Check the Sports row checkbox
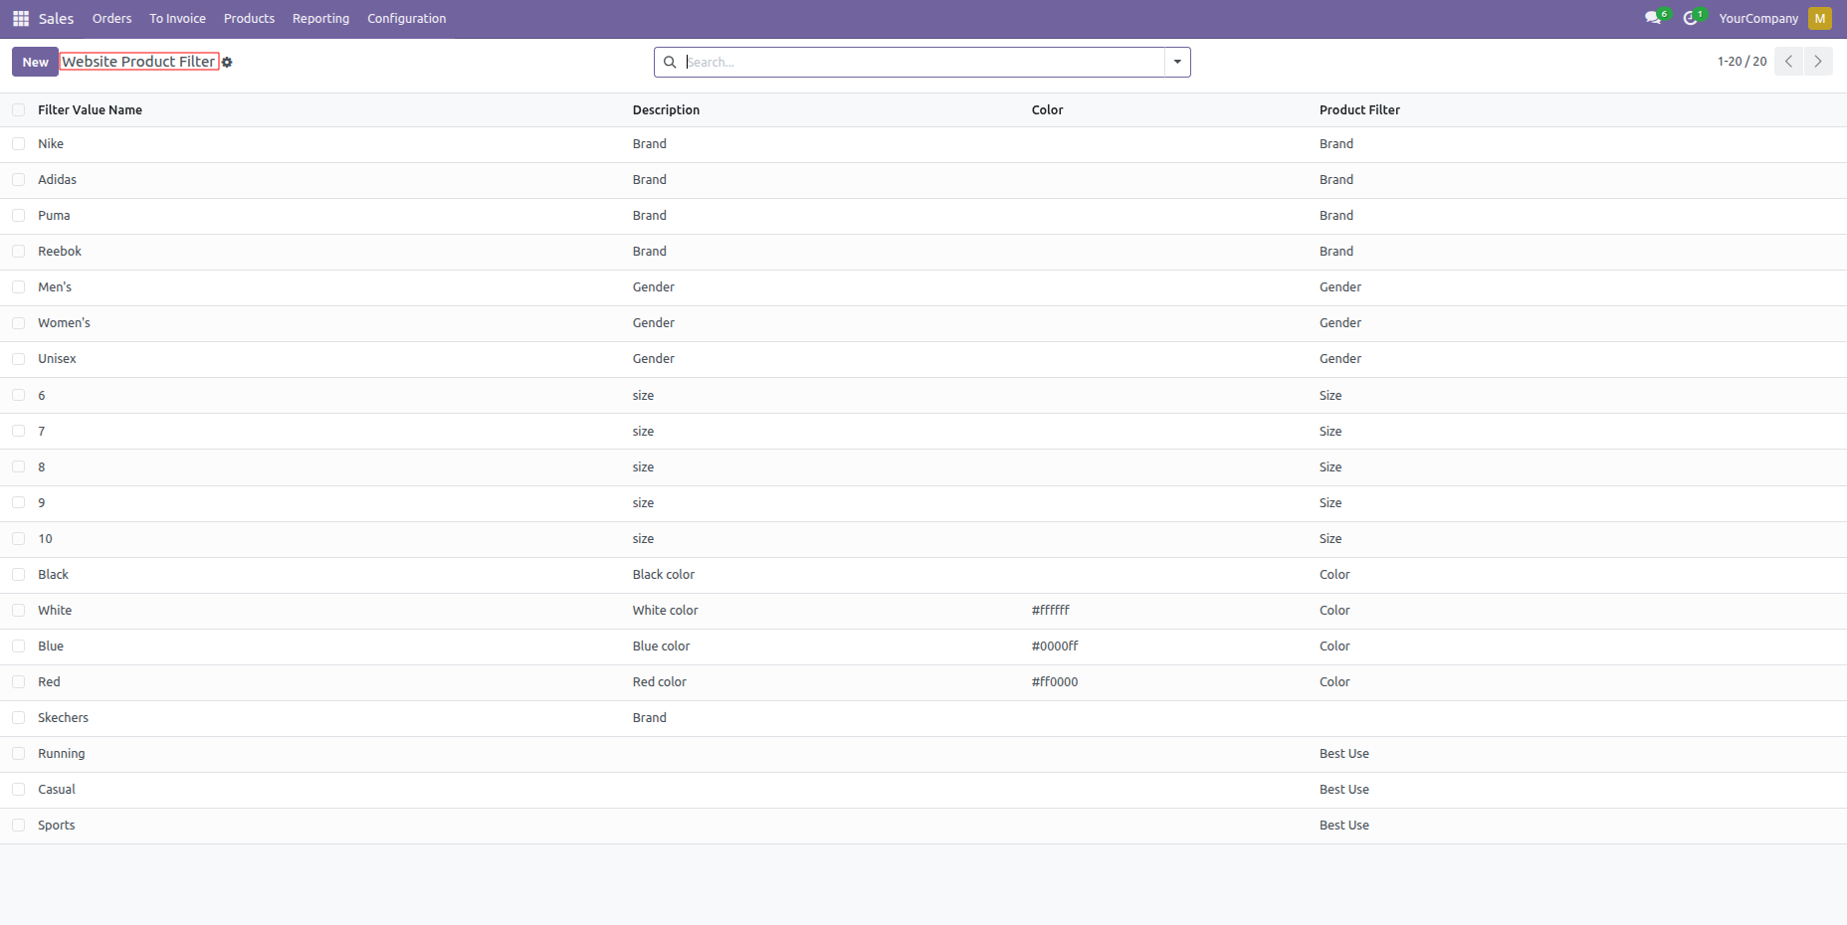 point(19,826)
